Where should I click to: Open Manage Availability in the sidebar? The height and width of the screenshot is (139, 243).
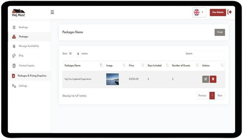(x=29, y=46)
